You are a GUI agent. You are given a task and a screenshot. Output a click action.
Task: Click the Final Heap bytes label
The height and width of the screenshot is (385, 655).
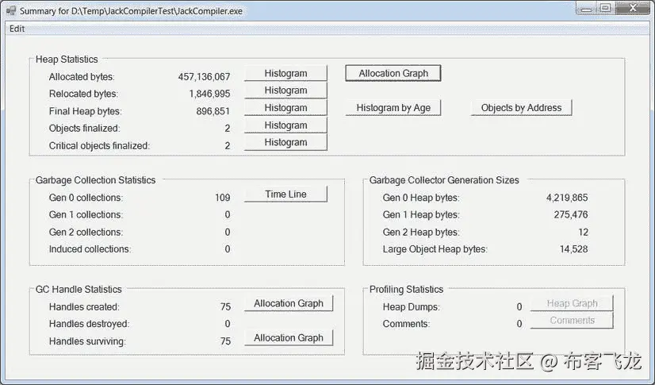[x=85, y=111]
